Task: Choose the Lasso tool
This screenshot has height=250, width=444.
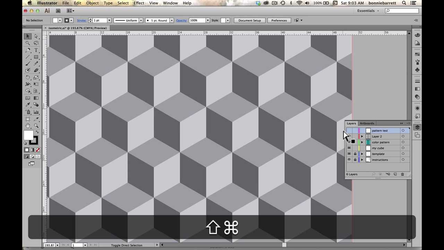Action: point(36,43)
